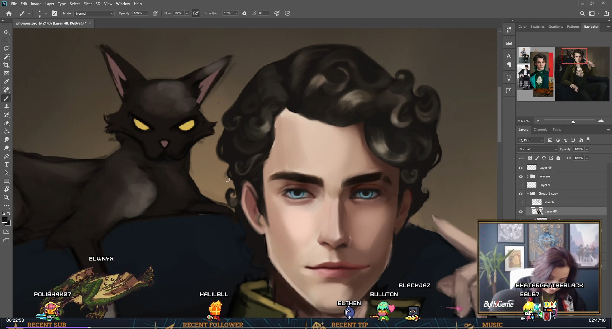Open the Filter menu
The image size is (612, 329).
88,4
